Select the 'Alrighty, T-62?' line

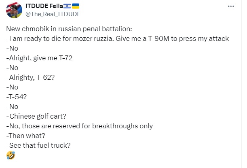coord(30,77)
